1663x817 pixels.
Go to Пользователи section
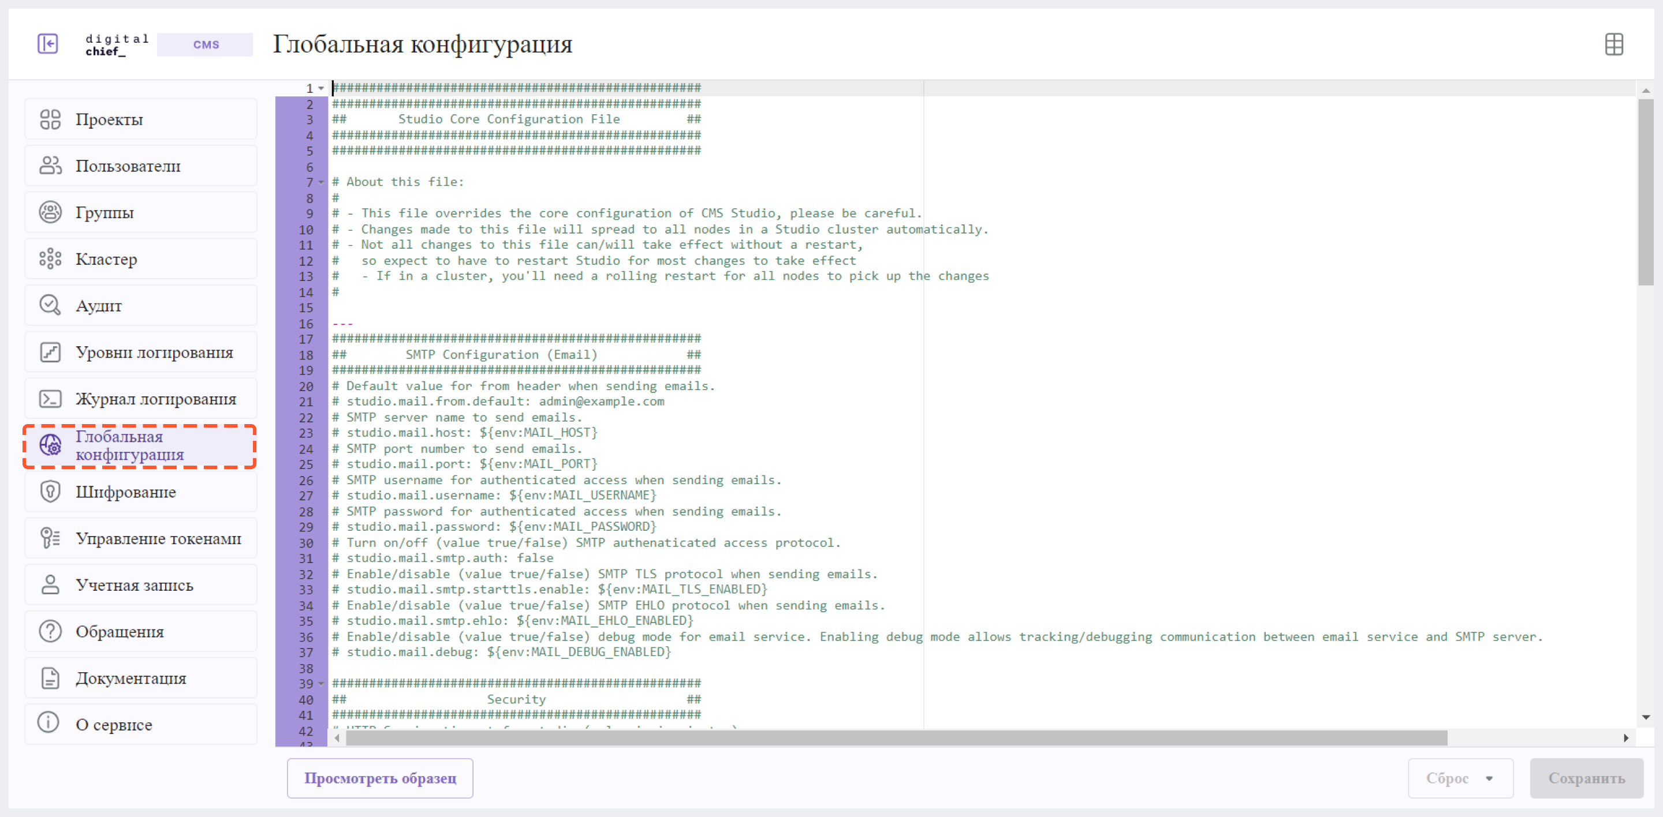coord(141,166)
